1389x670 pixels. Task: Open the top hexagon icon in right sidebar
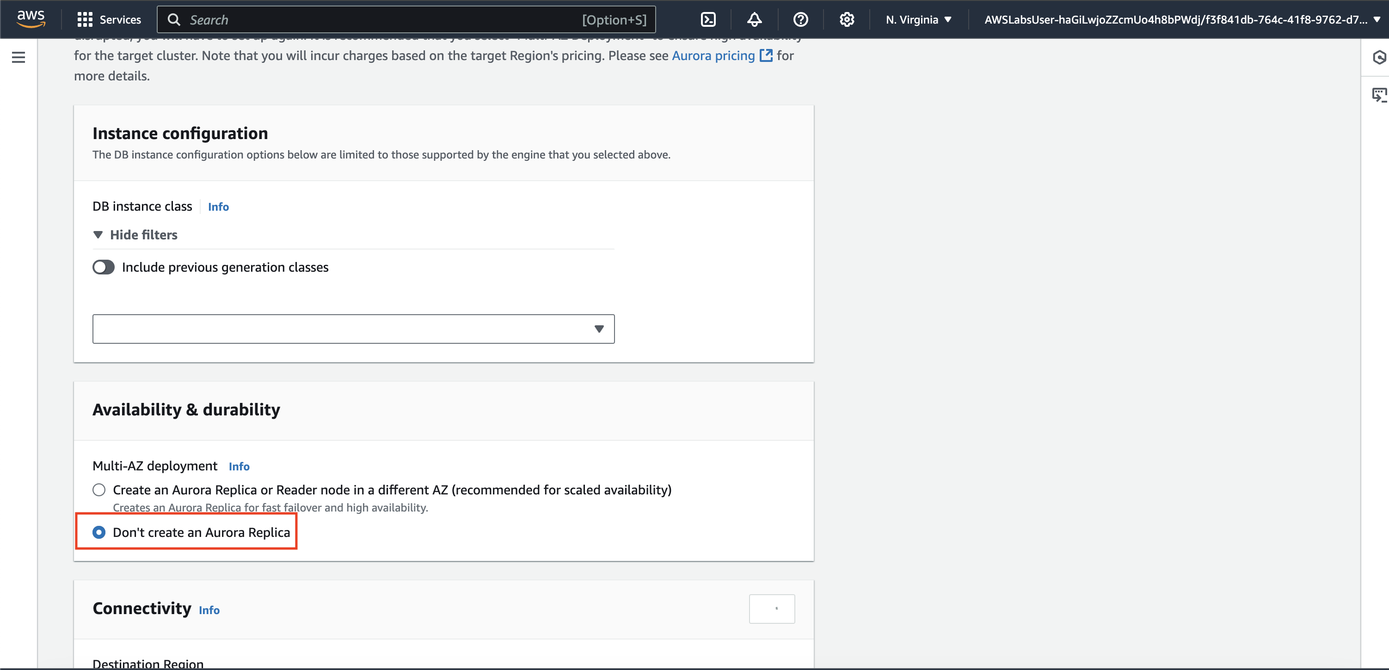tap(1379, 57)
